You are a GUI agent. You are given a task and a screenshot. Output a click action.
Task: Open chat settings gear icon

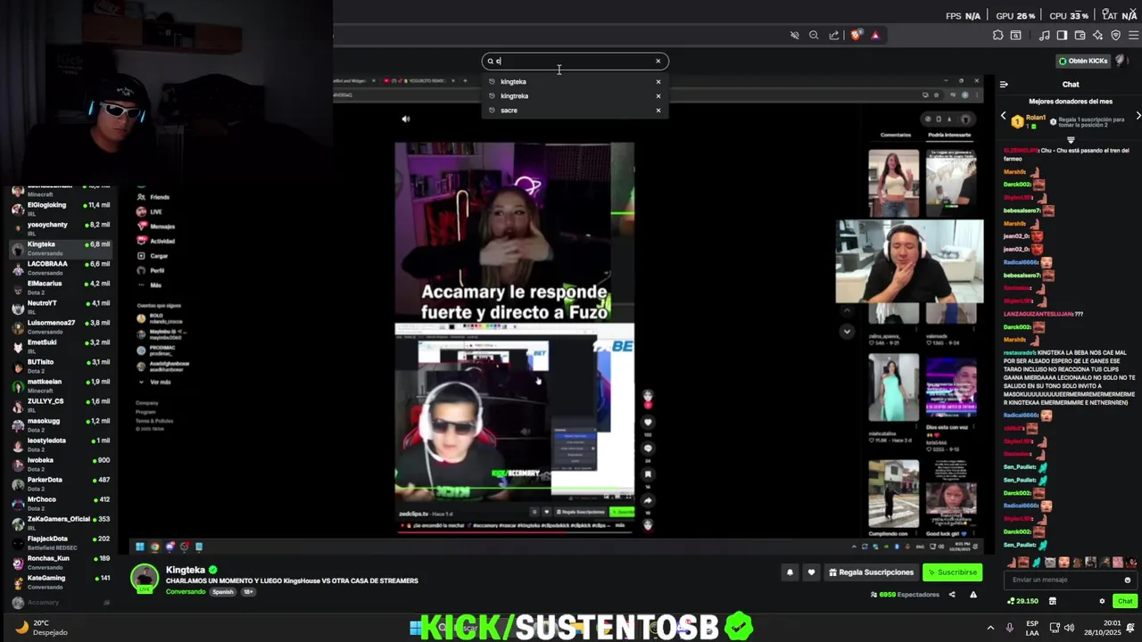click(x=1102, y=601)
